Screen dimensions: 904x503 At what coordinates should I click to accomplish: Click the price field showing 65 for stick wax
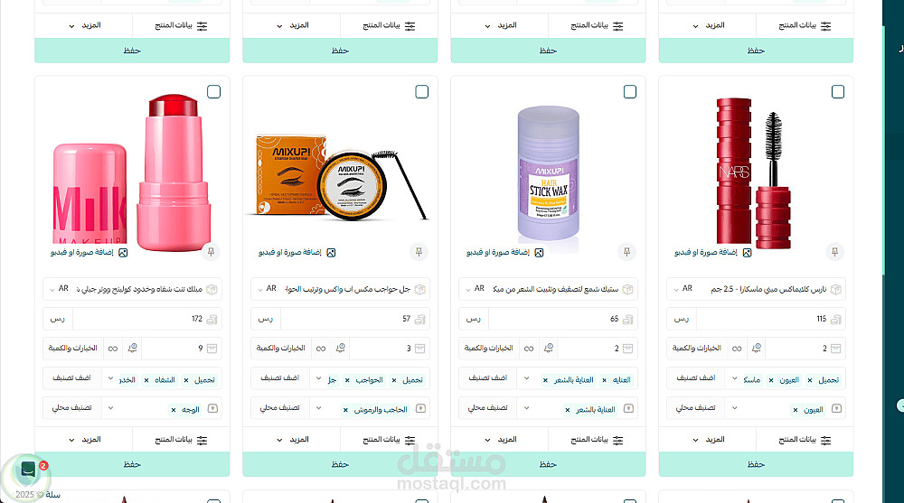563,319
